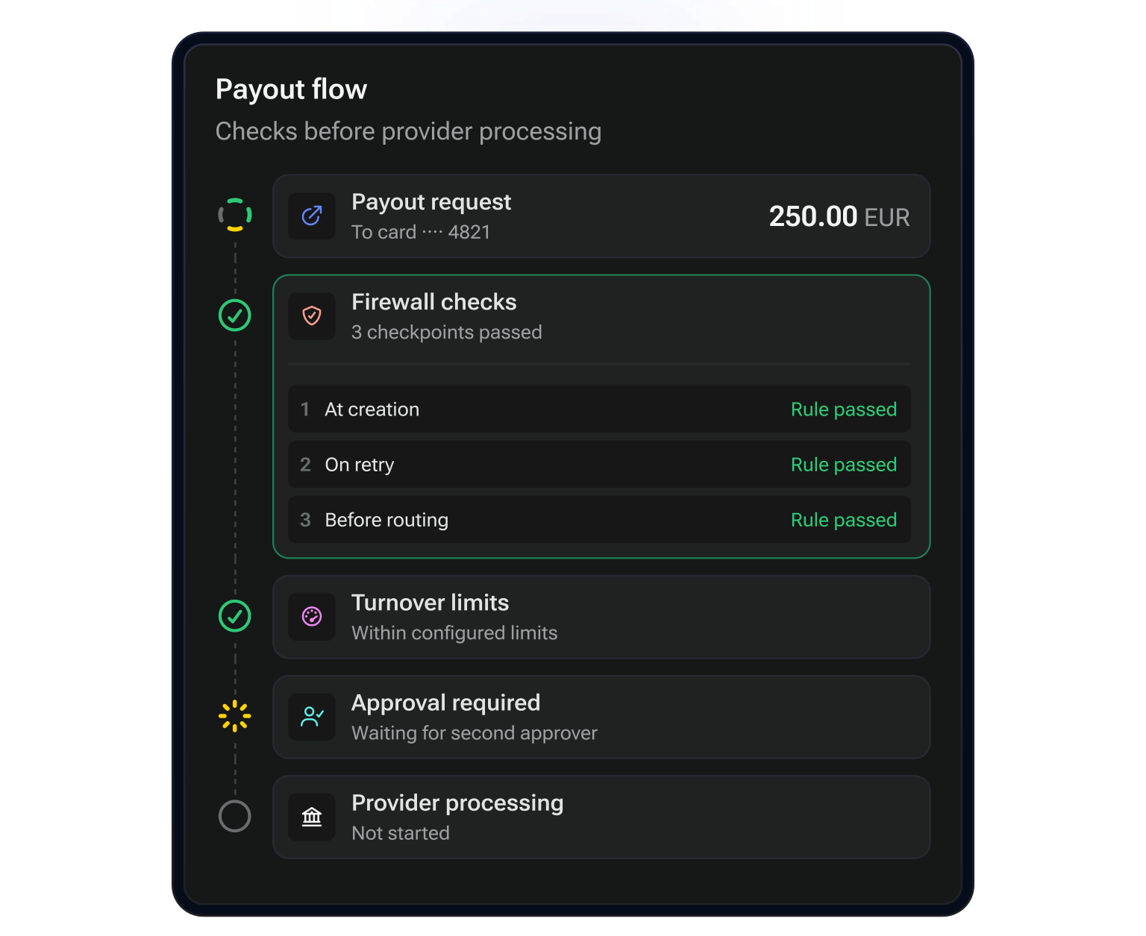This screenshot has width=1146, height=936.
Task: Open the Approval required step
Action: click(x=601, y=717)
